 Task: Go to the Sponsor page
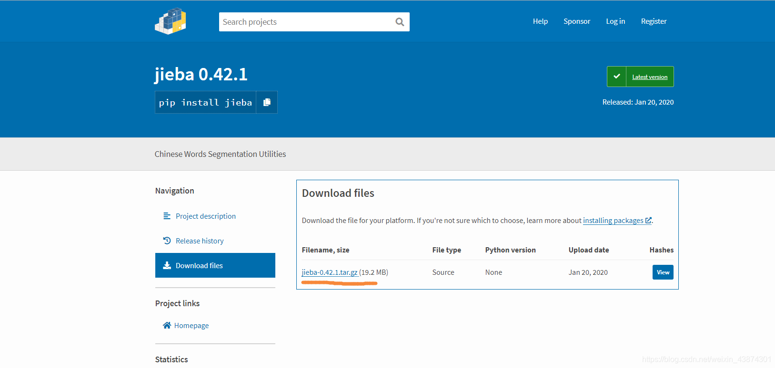coord(577,21)
